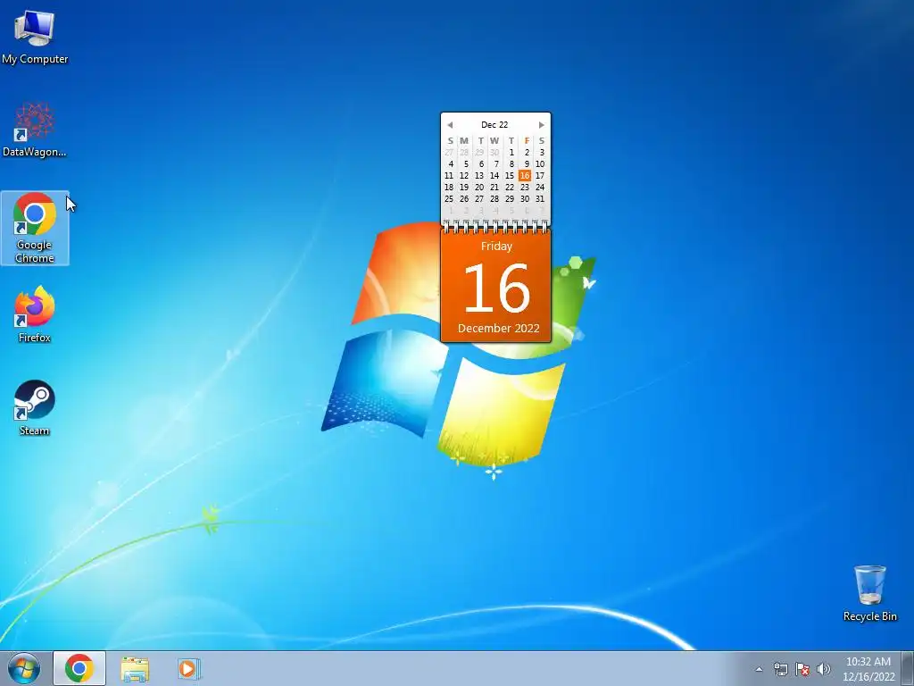Click the Dec 22 month header
Viewport: 914px width, 686px height.
[x=494, y=125]
